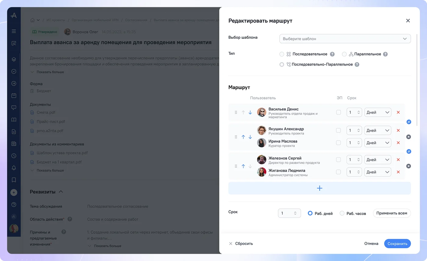This screenshot has height=261, width=427.
Task: Click deadline stepper for Якушин Александр
Action: (359, 130)
